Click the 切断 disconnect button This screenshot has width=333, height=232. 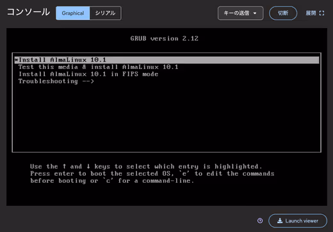pos(283,13)
